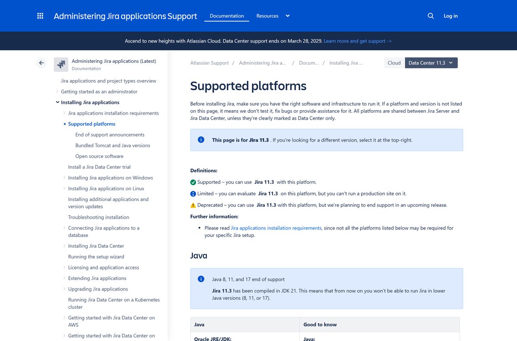Viewport: 517px width, 341px height.
Task: Expand the Resources dropdown chevron
Action: (x=288, y=16)
